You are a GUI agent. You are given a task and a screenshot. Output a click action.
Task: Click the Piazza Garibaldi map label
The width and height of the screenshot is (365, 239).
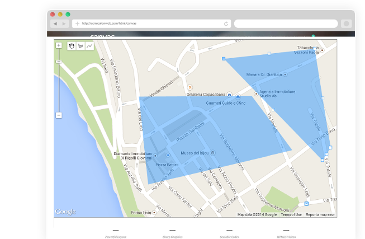pyautogui.click(x=191, y=132)
